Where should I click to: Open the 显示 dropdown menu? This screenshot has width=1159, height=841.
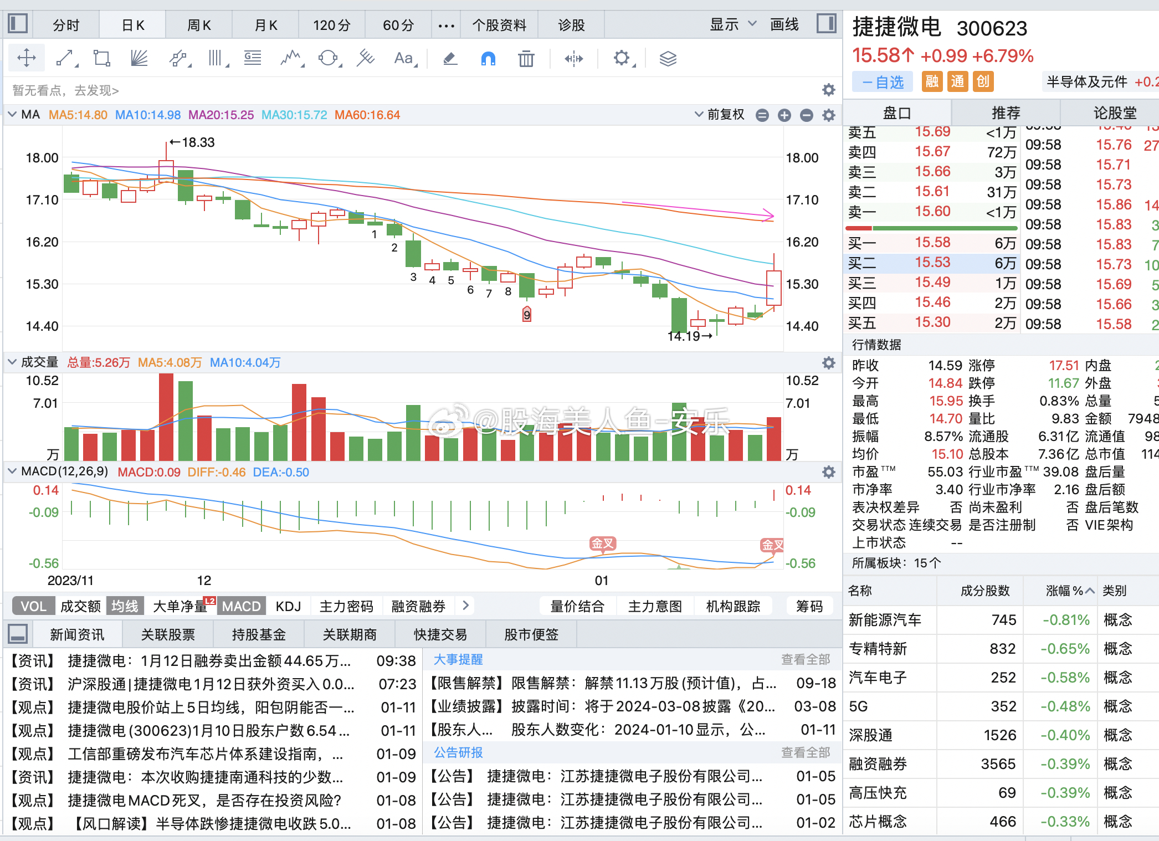click(731, 24)
